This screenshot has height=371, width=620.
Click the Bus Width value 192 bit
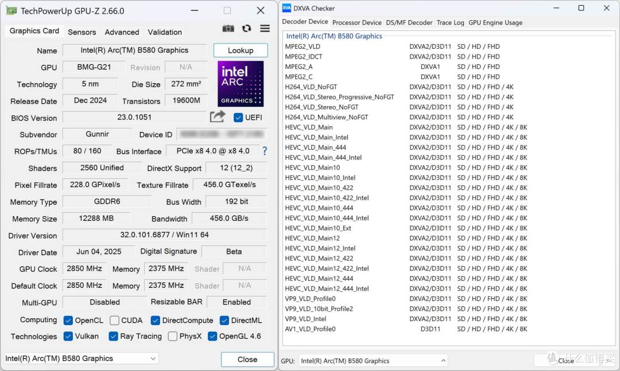(237, 201)
